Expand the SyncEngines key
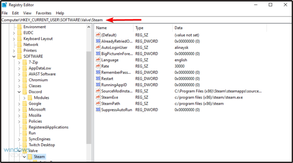 click(x=19, y=139)
